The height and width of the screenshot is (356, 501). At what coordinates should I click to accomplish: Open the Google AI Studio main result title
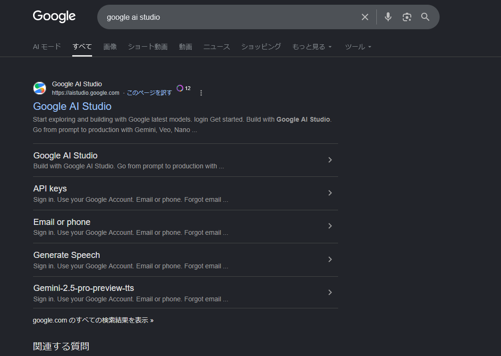tap(72, 106)
